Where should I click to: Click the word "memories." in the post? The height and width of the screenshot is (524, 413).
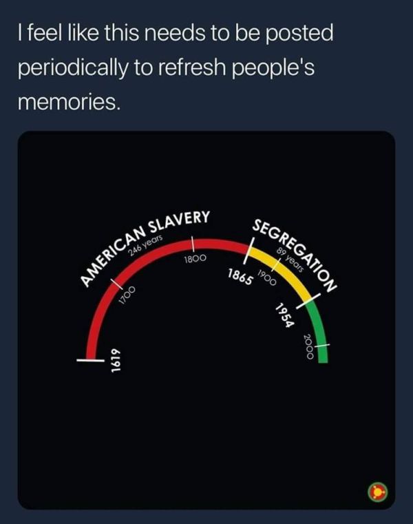coord(69,103)
